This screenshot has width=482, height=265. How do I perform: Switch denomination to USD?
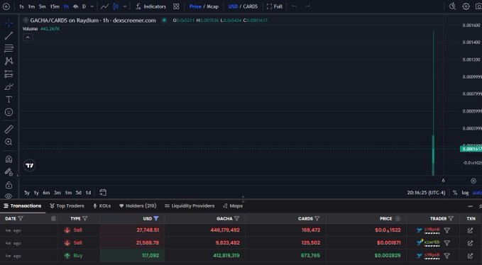(x=233, y=6)
